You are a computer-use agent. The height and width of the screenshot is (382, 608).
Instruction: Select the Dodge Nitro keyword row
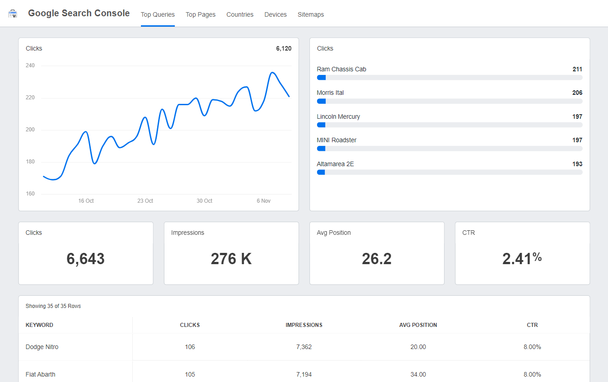(x=42, y=347)
